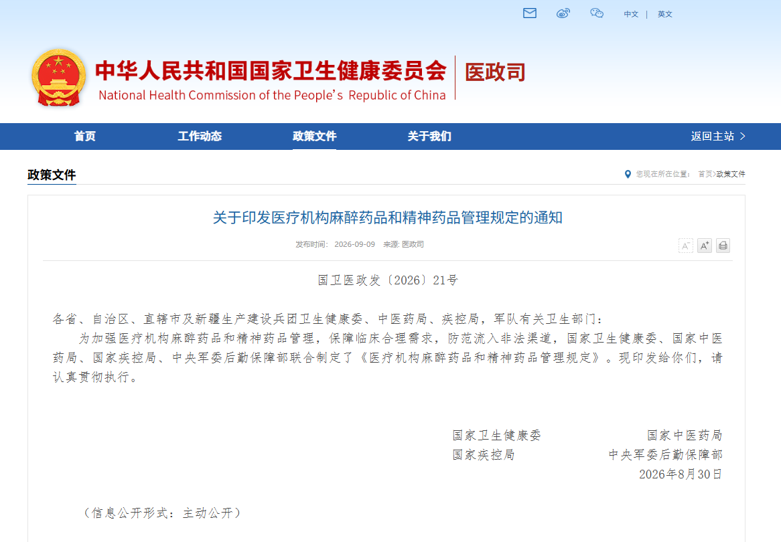Viewport: 781px width, 542px height.
Task: Print the page using printer icon
Action: [723, 246]
